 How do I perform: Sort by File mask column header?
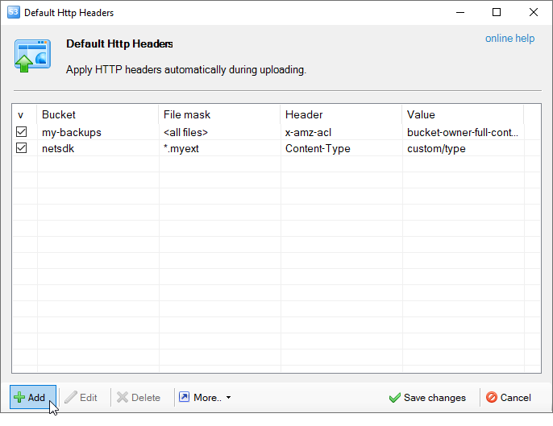click(219, 114)
